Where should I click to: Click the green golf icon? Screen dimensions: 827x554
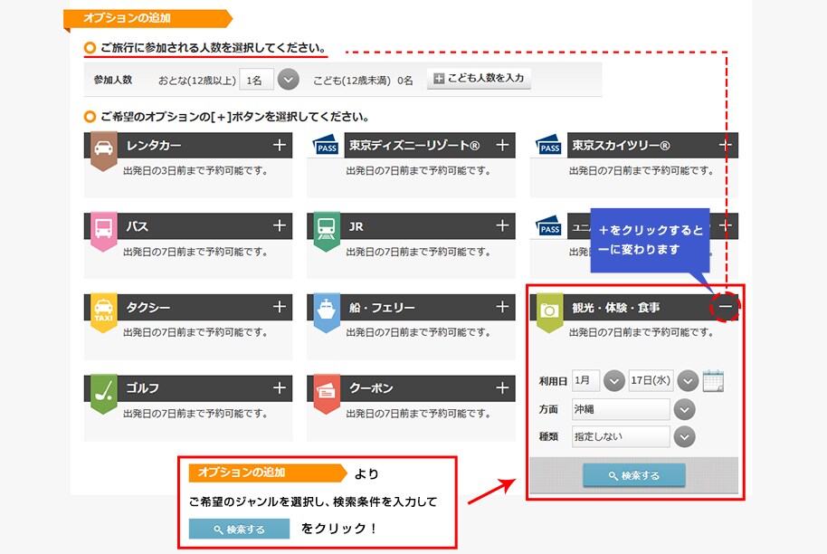tap(103, 390)
